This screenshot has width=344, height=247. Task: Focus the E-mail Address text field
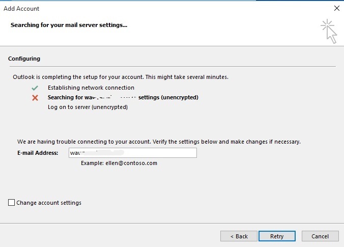pyautogui.click(x=132, y=153)
